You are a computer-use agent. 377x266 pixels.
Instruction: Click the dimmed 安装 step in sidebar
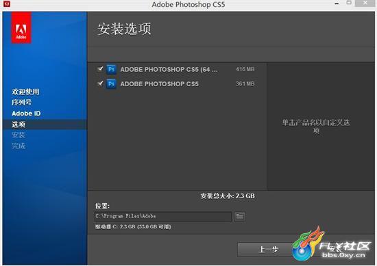point(19,135)
